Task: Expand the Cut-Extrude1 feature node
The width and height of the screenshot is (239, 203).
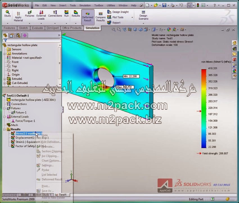Action: (x=4, y=83)
